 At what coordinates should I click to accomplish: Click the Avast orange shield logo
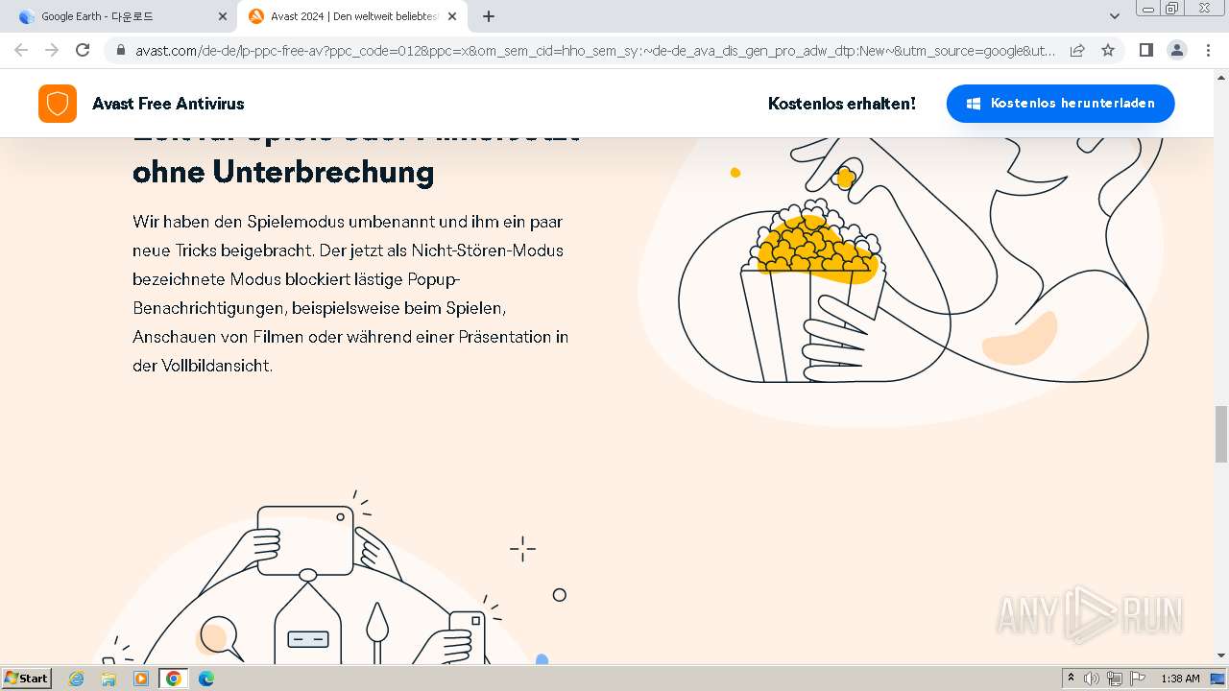(58, 104)
